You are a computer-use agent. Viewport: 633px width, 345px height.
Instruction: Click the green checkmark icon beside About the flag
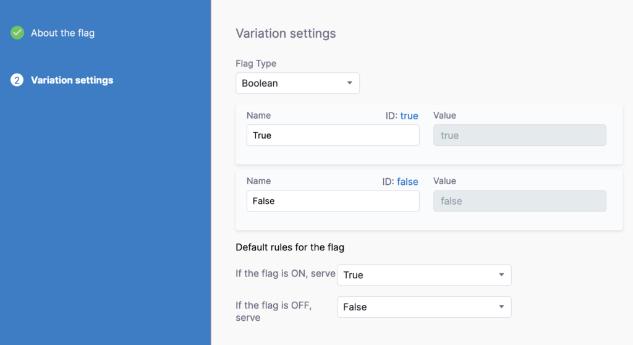coord(17,33)
